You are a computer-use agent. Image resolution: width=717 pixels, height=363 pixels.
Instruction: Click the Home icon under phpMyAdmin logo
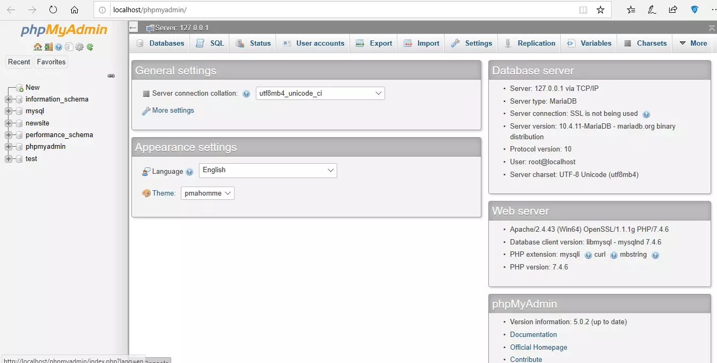click(x=37, y=47)
